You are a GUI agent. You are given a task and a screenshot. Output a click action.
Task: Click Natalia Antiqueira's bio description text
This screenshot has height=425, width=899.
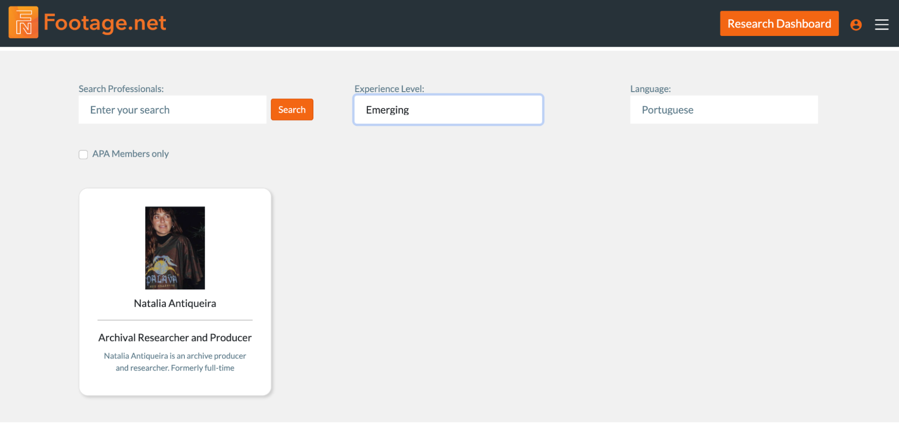175,362
